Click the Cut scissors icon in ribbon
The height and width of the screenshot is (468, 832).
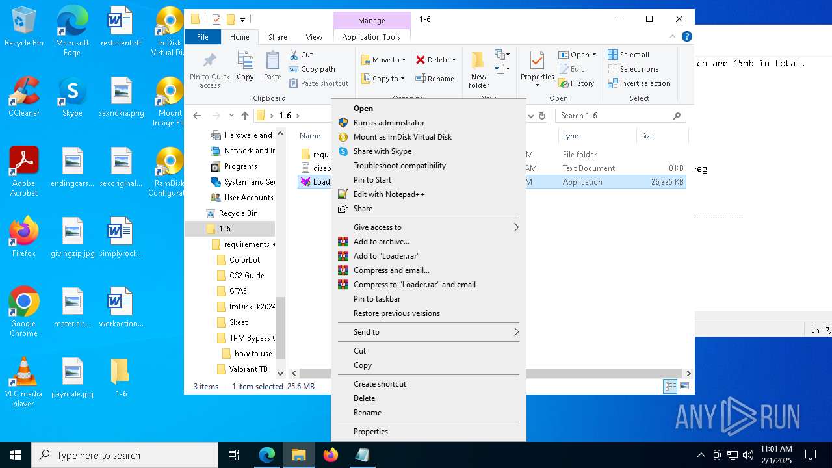294,55
